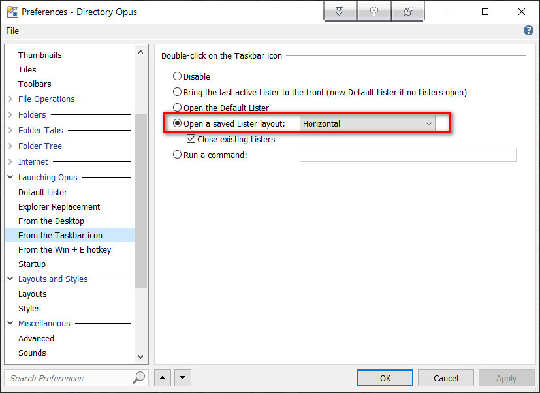This screenshot has height=393, width=540.
Task: Select Open a saved Lister layout radio
Action: pos(177,123)
